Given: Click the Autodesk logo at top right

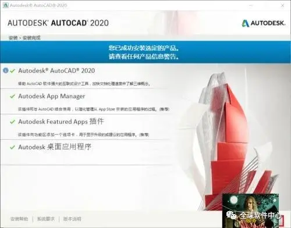Looking at the screenshot, I should pos(264,23).
